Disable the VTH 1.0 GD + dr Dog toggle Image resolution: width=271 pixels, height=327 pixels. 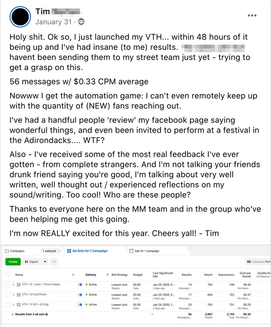pyautogui.click(x=81, y=305)
